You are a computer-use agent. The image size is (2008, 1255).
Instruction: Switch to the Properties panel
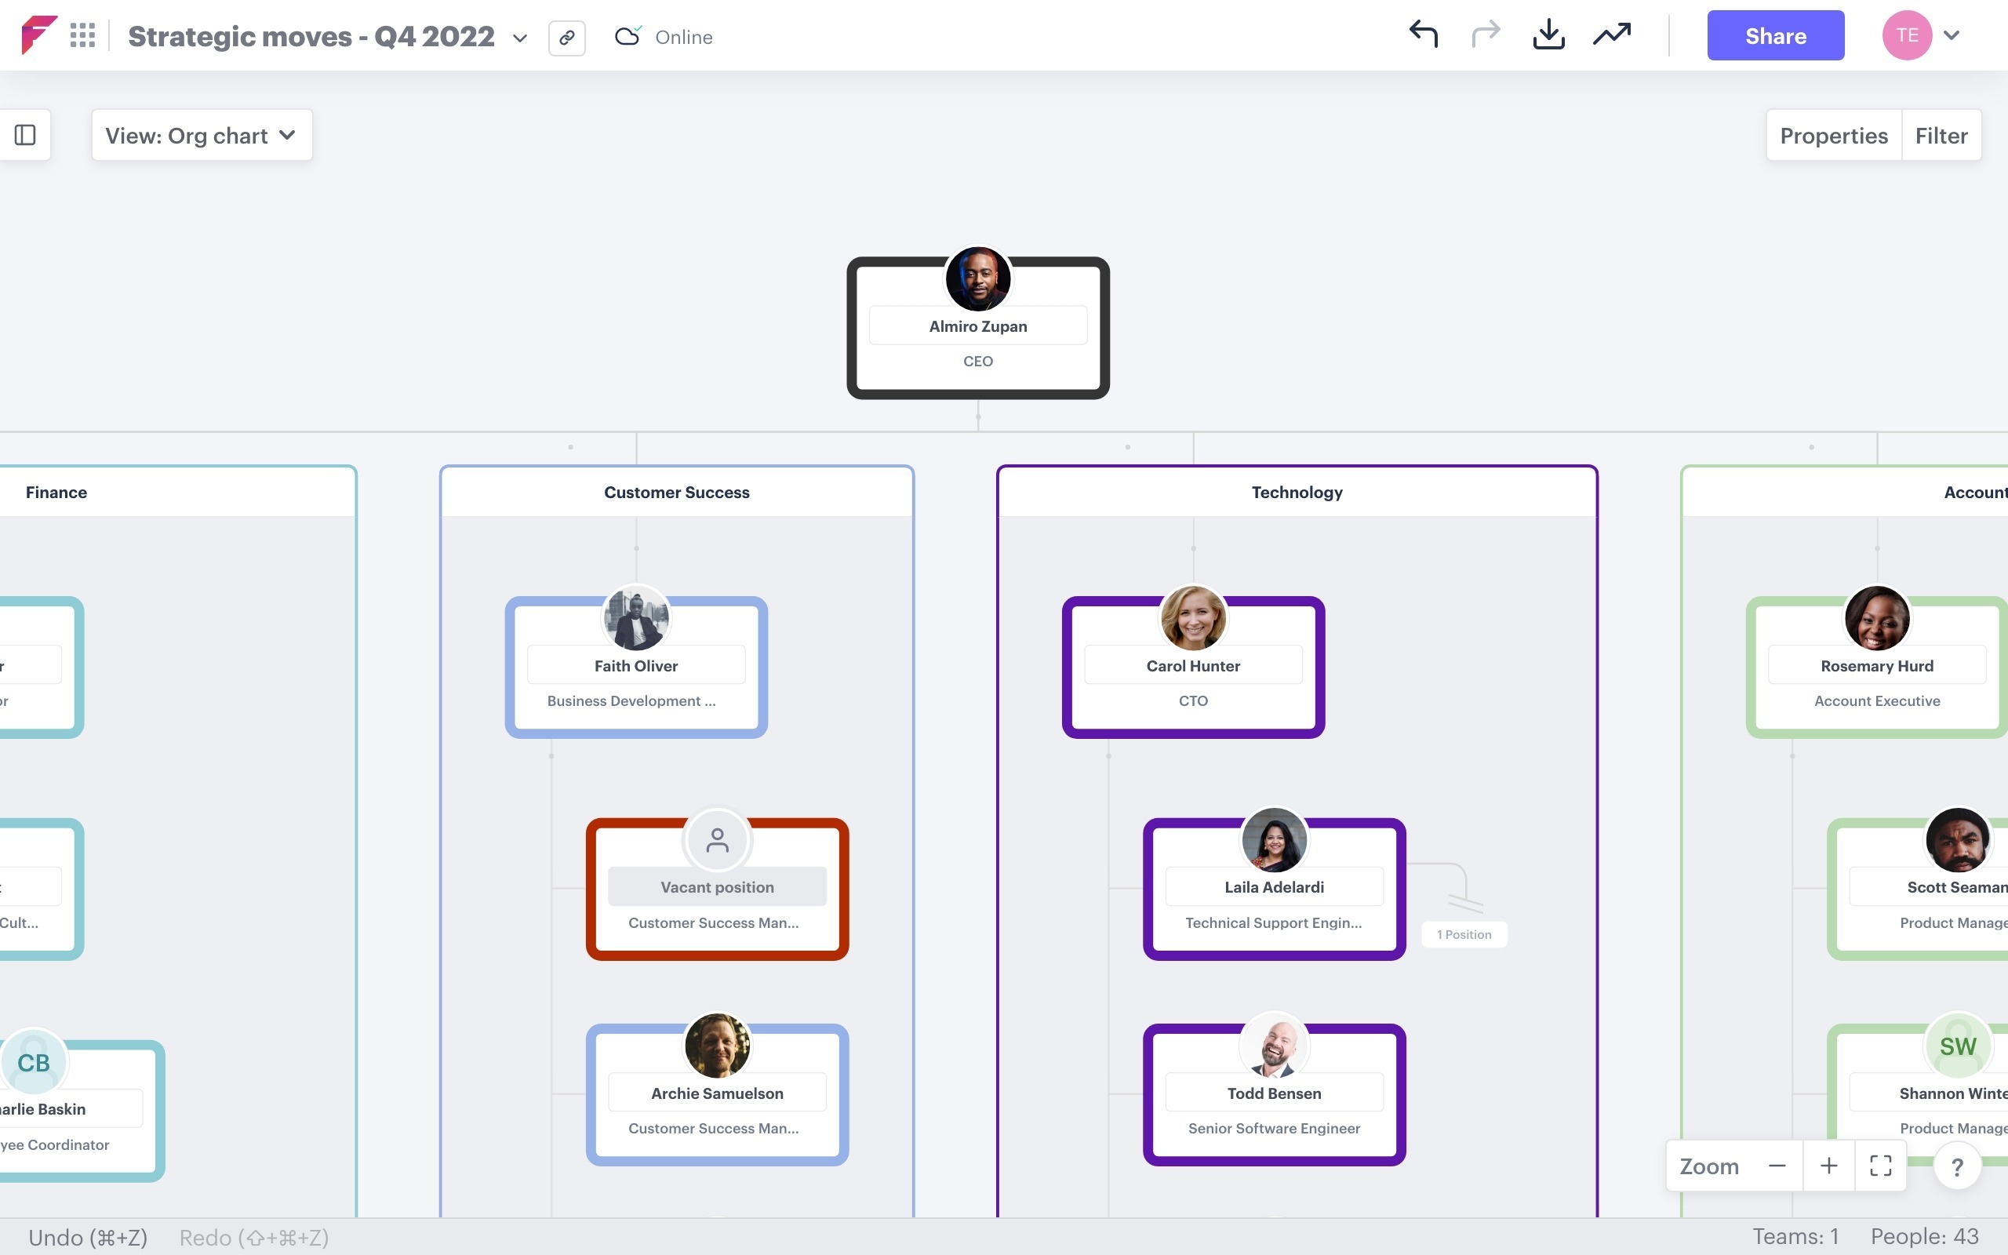(x=1833, y=134)
